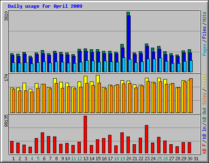Click the 174 axis maximum label
Image resolution: width=209 pixels, height=163 pixels.
(x=6, y=77)
